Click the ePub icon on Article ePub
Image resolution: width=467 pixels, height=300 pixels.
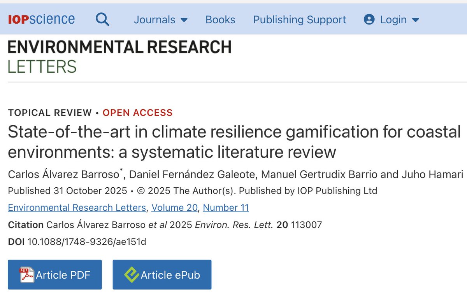coord(132,275)
